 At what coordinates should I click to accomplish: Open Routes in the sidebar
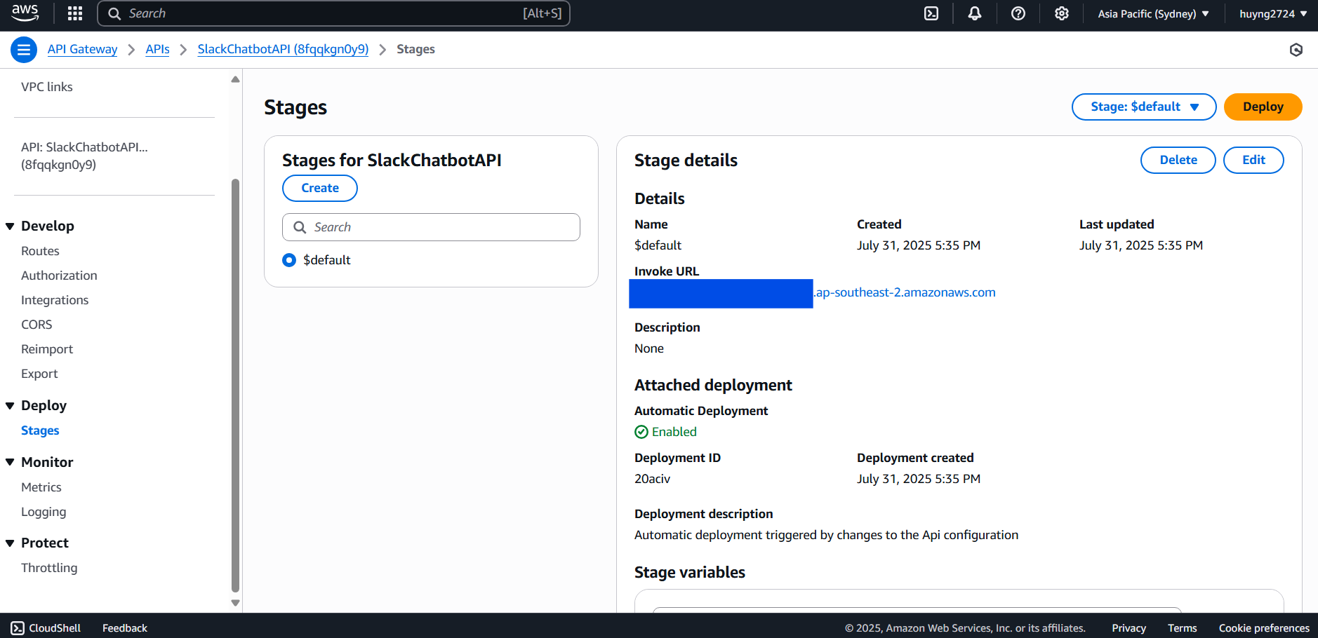[x=40, y=251]
